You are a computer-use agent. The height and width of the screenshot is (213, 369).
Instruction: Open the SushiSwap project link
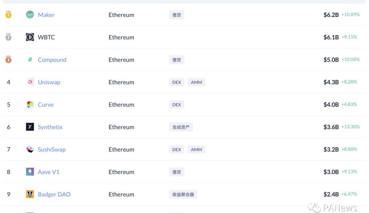click(52, 150)
